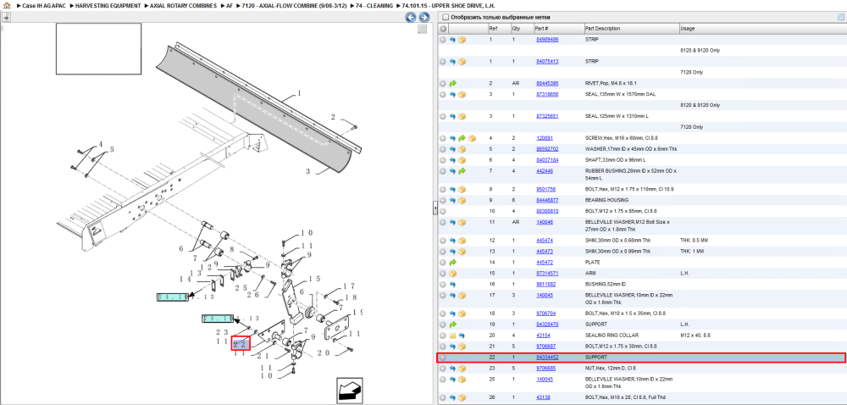Screen dimensions: 847x405
Task: Open the 7120 - AXIAL-FLOW COMBINE breadcrumb
Action: 294,5
